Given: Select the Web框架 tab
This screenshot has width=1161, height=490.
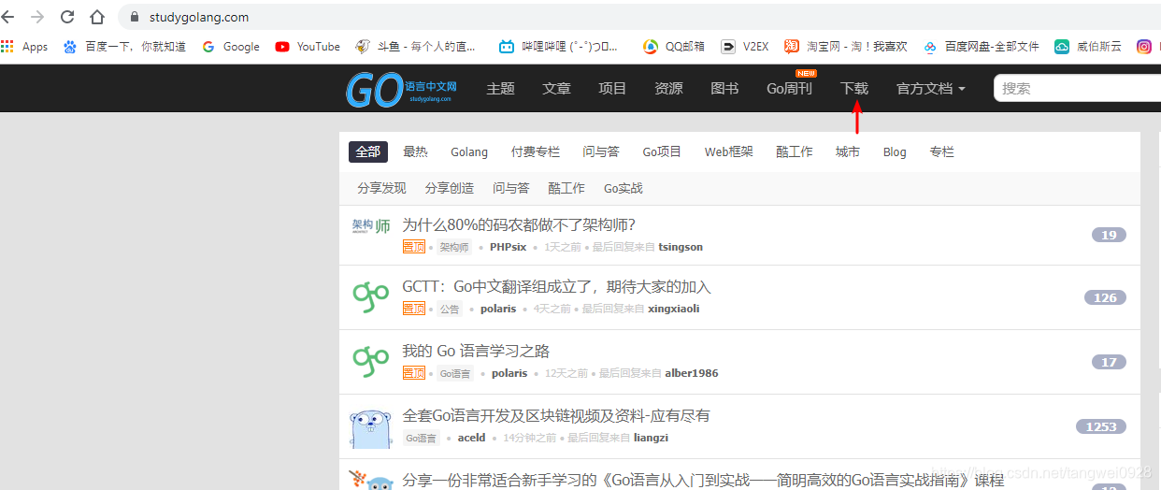Looking at the screenshot, I should point(728,151).
